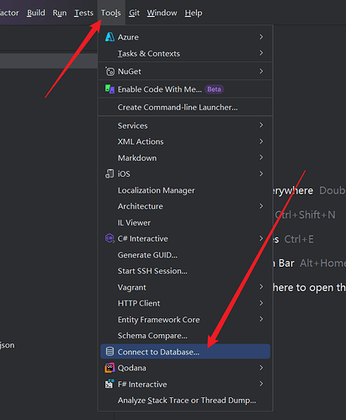This screenshot has height=420, width=346.
Task: Click the Connect to Database icon
Action: [109, 352]
